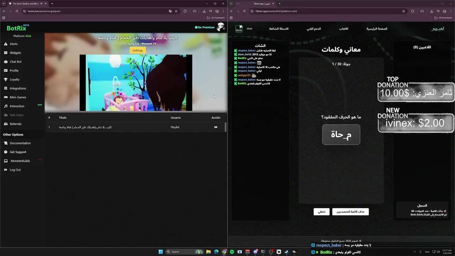Bookmark the l3bhm.app page with star
This screenshot has width=455, height=256.
pyautogui.click(x=403, y=11)
